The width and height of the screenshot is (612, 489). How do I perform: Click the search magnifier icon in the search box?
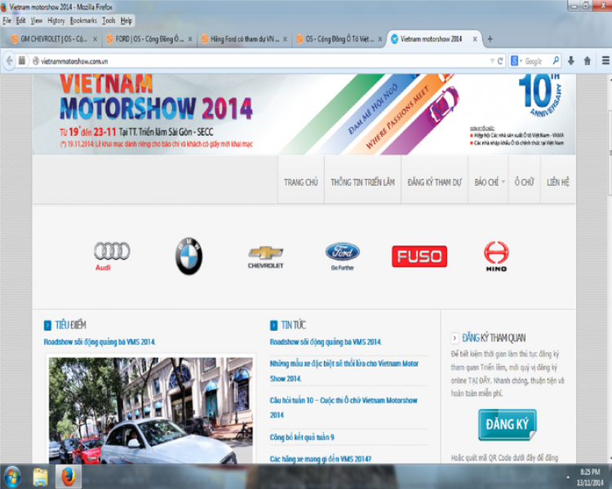pyautogui.click(x=556, y=60)
